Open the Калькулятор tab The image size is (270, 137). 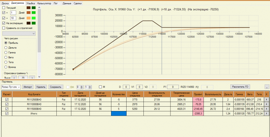(x=44, y=3)
